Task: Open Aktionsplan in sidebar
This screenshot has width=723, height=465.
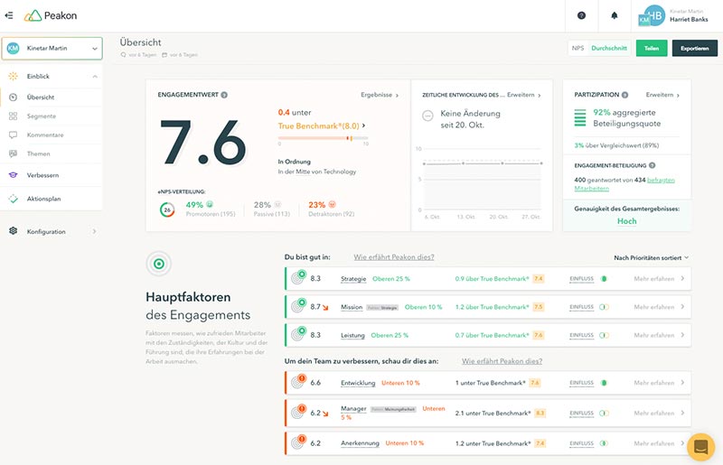Action: click(43, 199)
